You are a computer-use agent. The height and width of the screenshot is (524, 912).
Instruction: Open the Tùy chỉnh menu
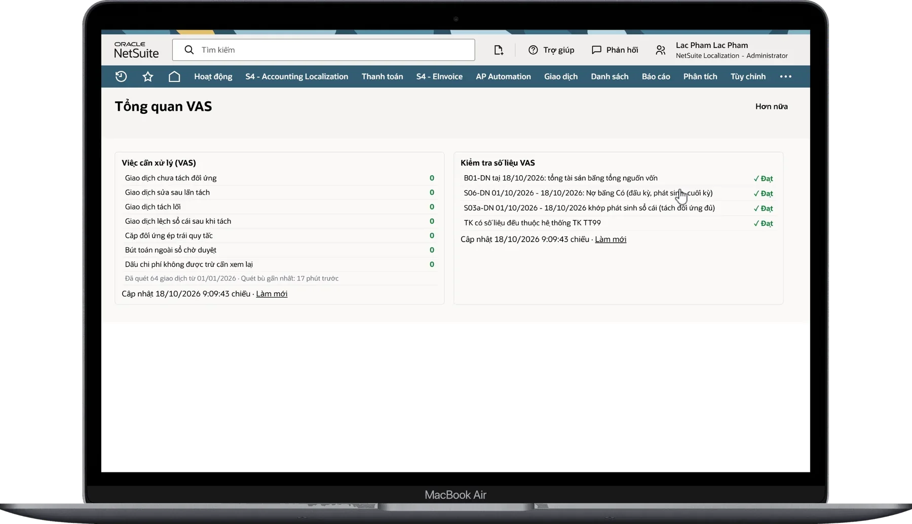click(x=748, y=76)
